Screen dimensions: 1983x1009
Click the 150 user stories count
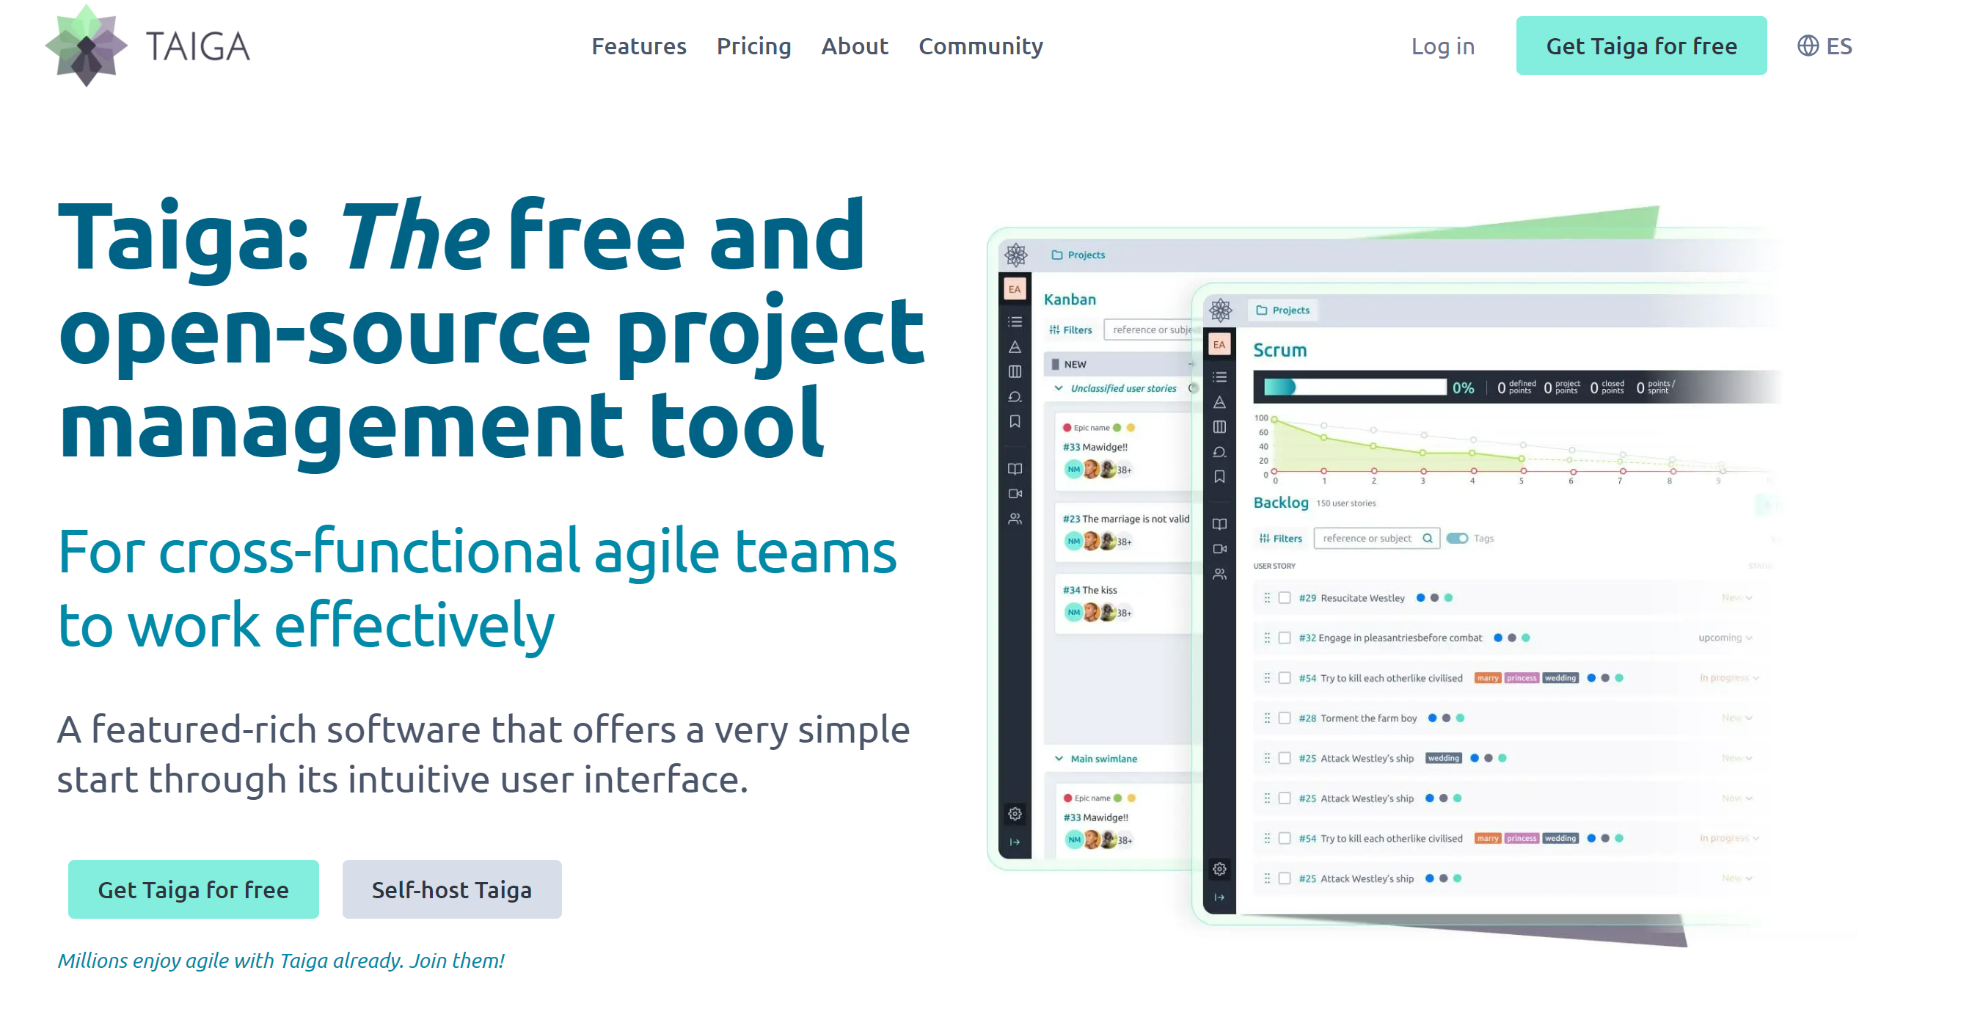(x=1346, y=503)
